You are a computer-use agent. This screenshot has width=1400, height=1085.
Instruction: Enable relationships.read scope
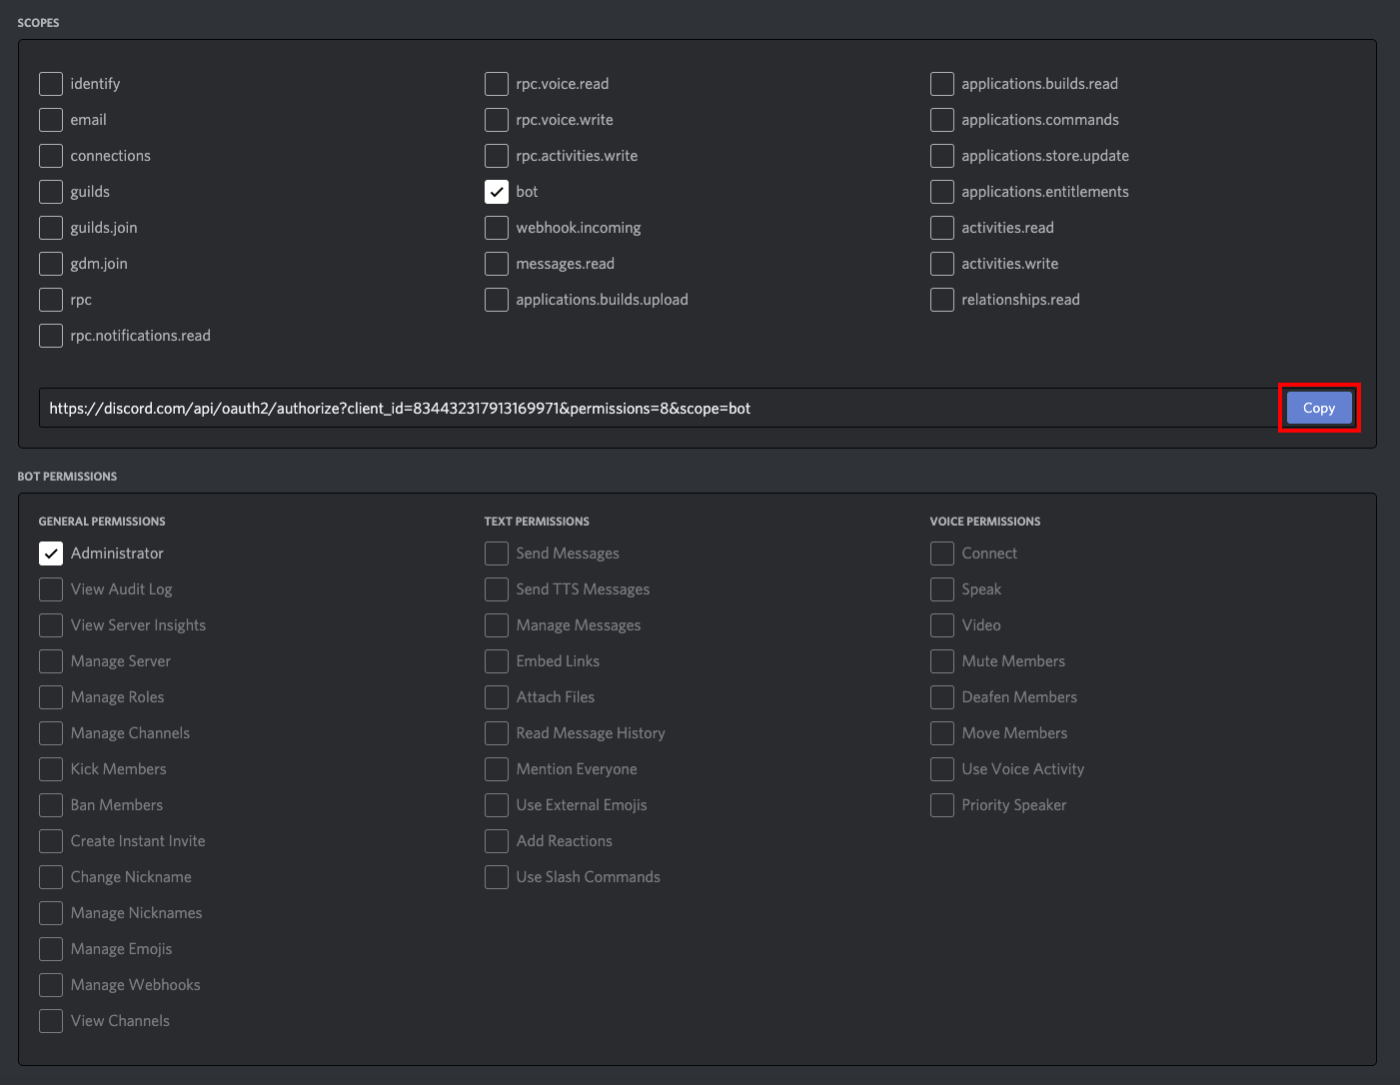942,300
